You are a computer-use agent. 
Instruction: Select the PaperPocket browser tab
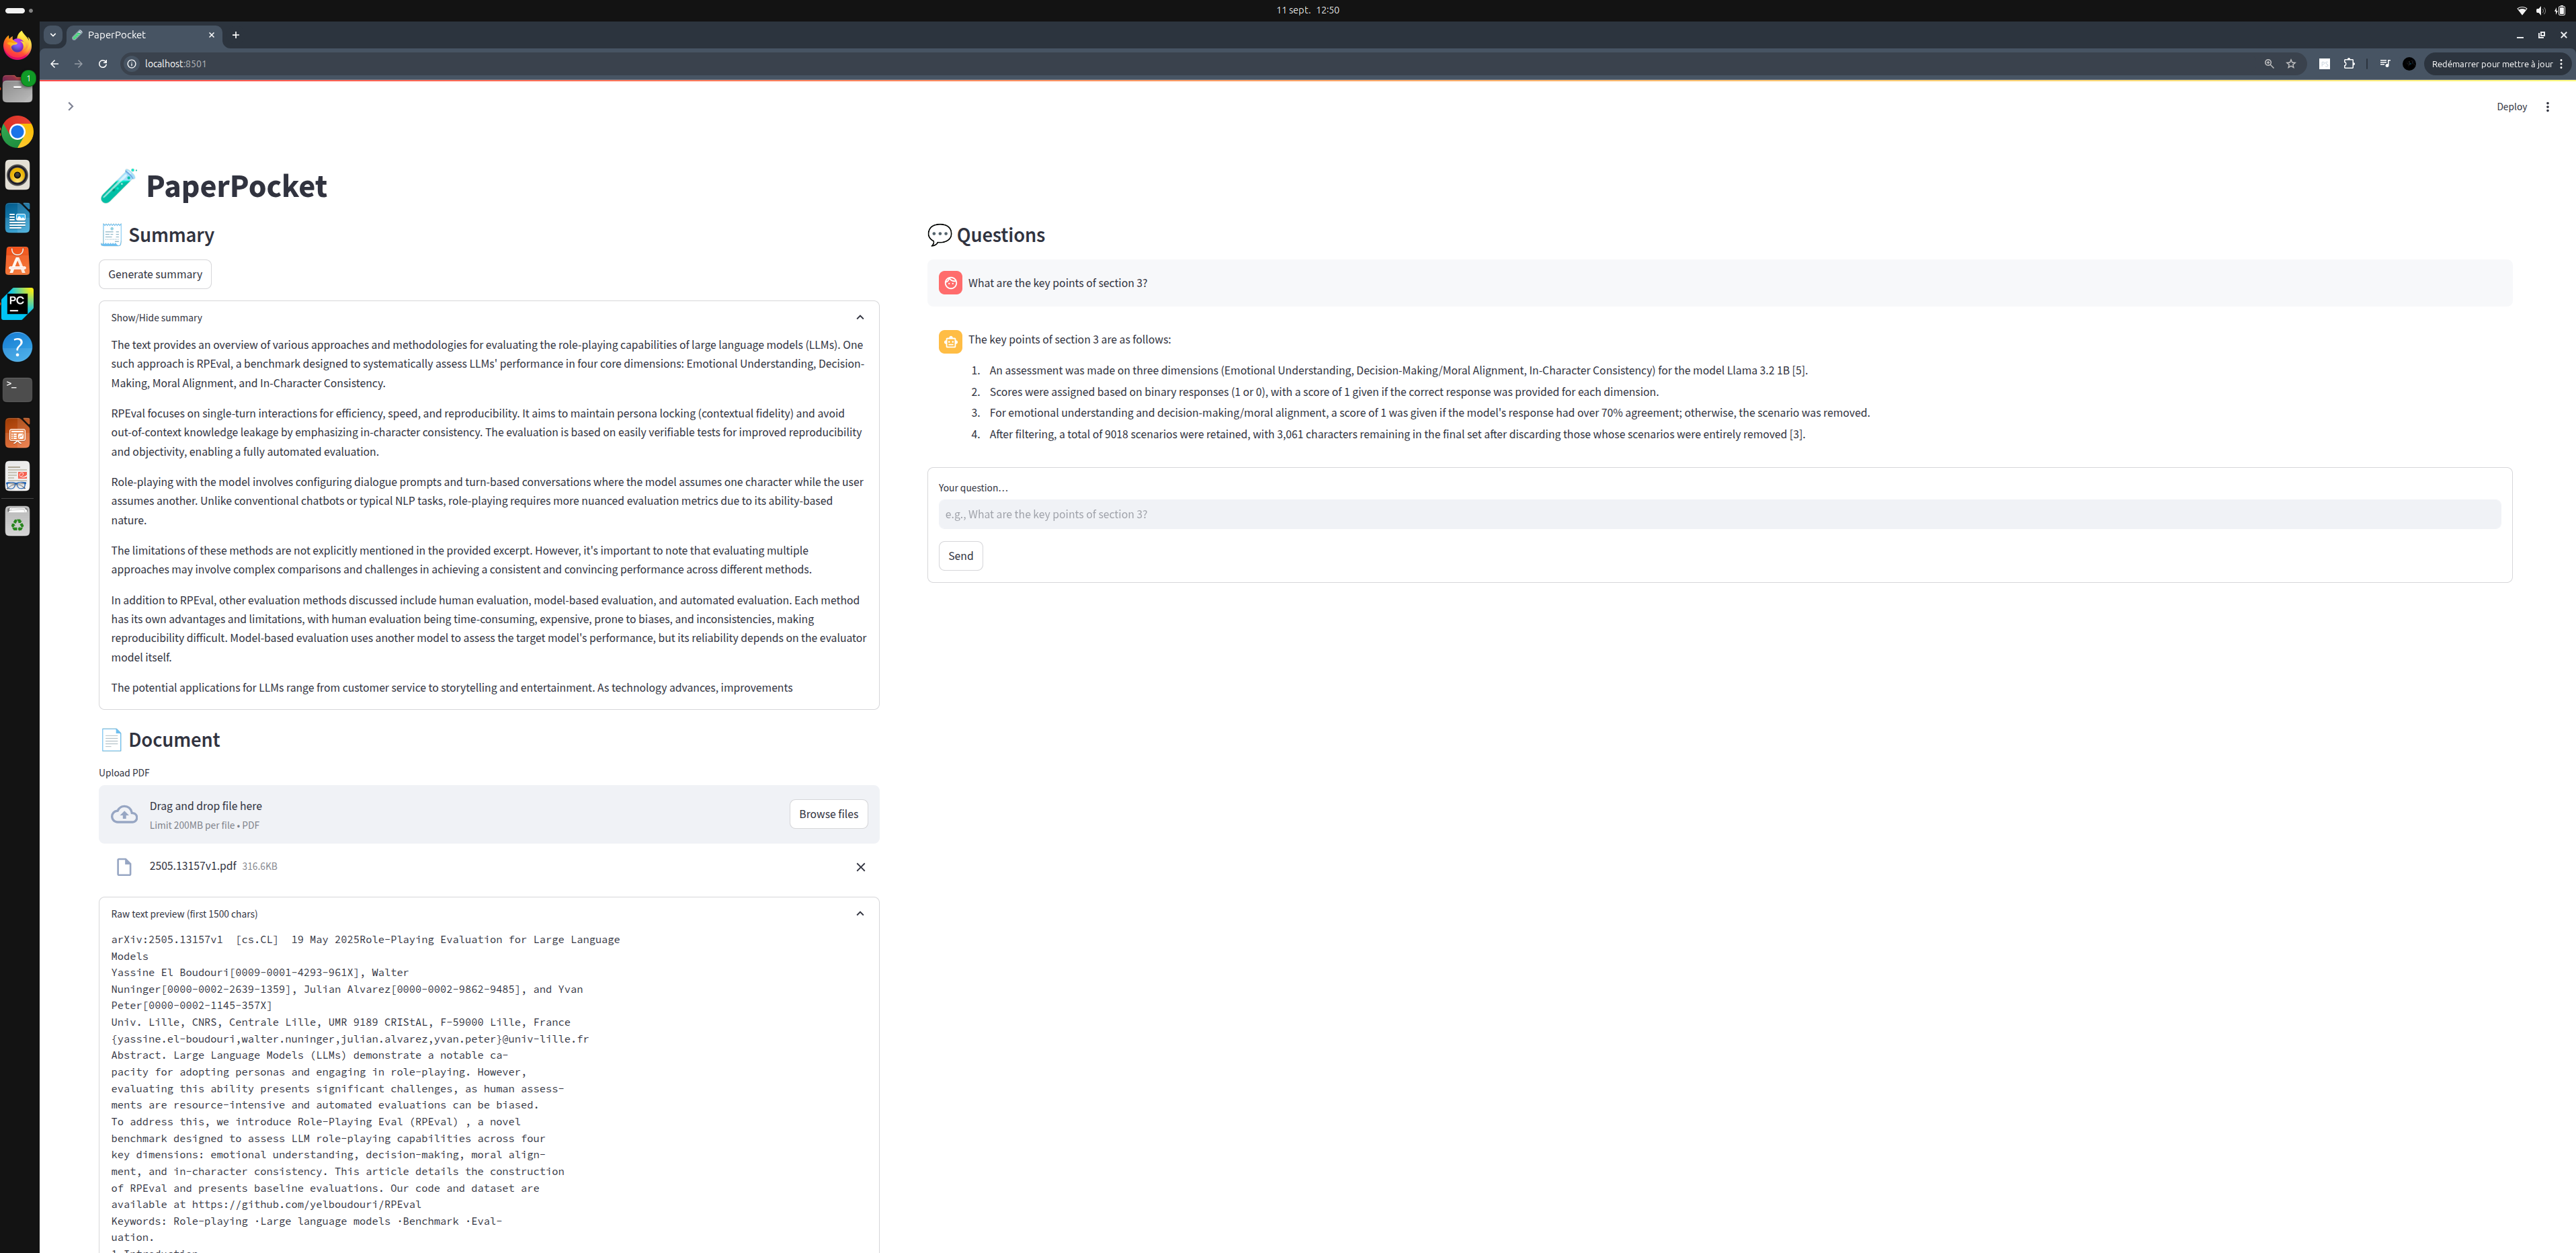[130, 35]
